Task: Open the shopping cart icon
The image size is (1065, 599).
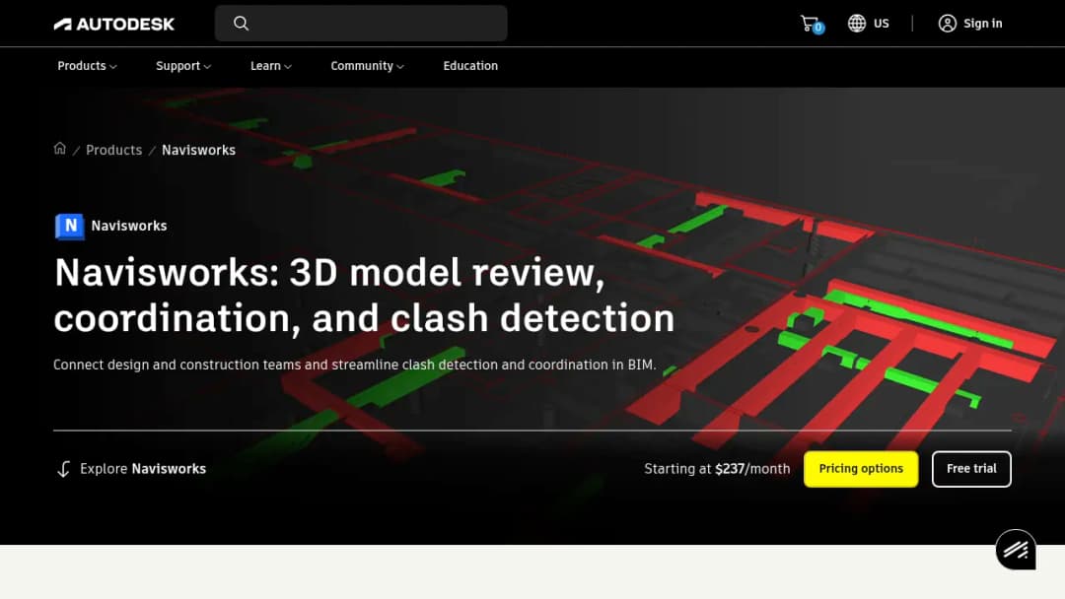Action: (811, 24)
